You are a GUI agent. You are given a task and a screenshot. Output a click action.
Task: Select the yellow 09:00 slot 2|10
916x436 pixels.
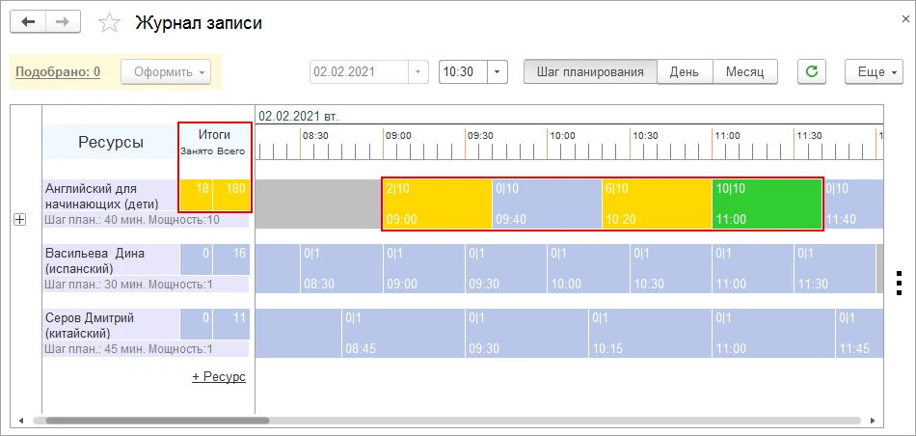(x=437, y=204)
